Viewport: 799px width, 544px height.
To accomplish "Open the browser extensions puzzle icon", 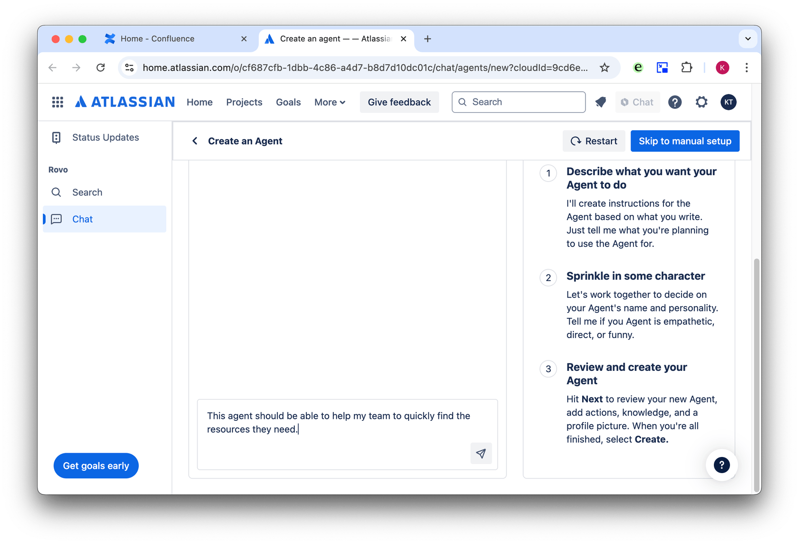I will coord(686,68).
